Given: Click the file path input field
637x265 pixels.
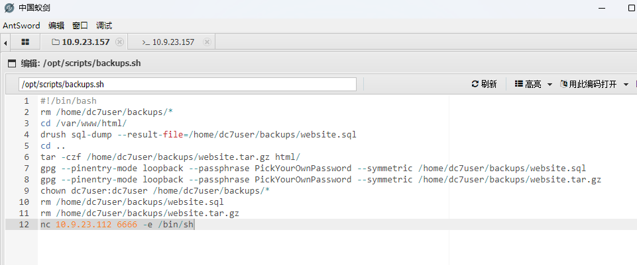Looking at the screenshot, I should tap(188, 85).
